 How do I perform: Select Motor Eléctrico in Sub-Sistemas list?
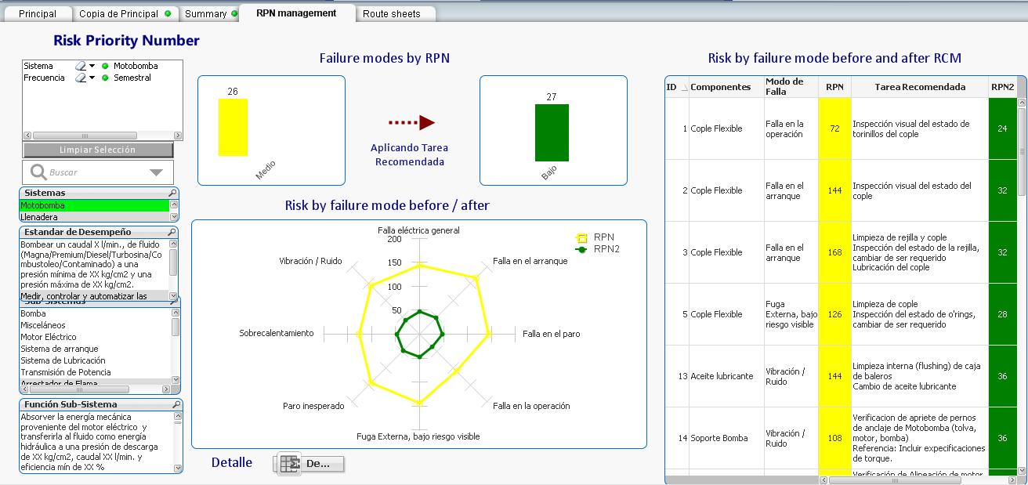(x=48, y=337)
